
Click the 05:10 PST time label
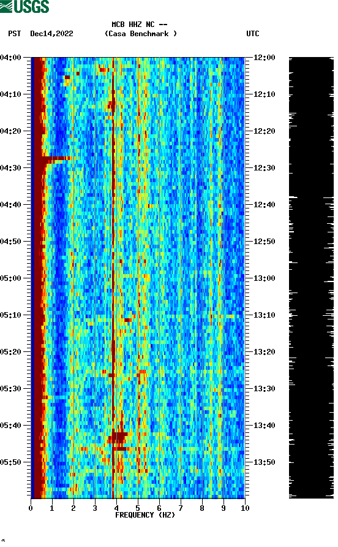pyautogui.click(x=10, y=315)
